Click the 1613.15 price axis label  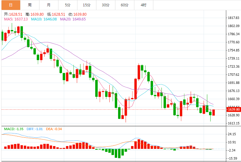[x=234, y=123]
